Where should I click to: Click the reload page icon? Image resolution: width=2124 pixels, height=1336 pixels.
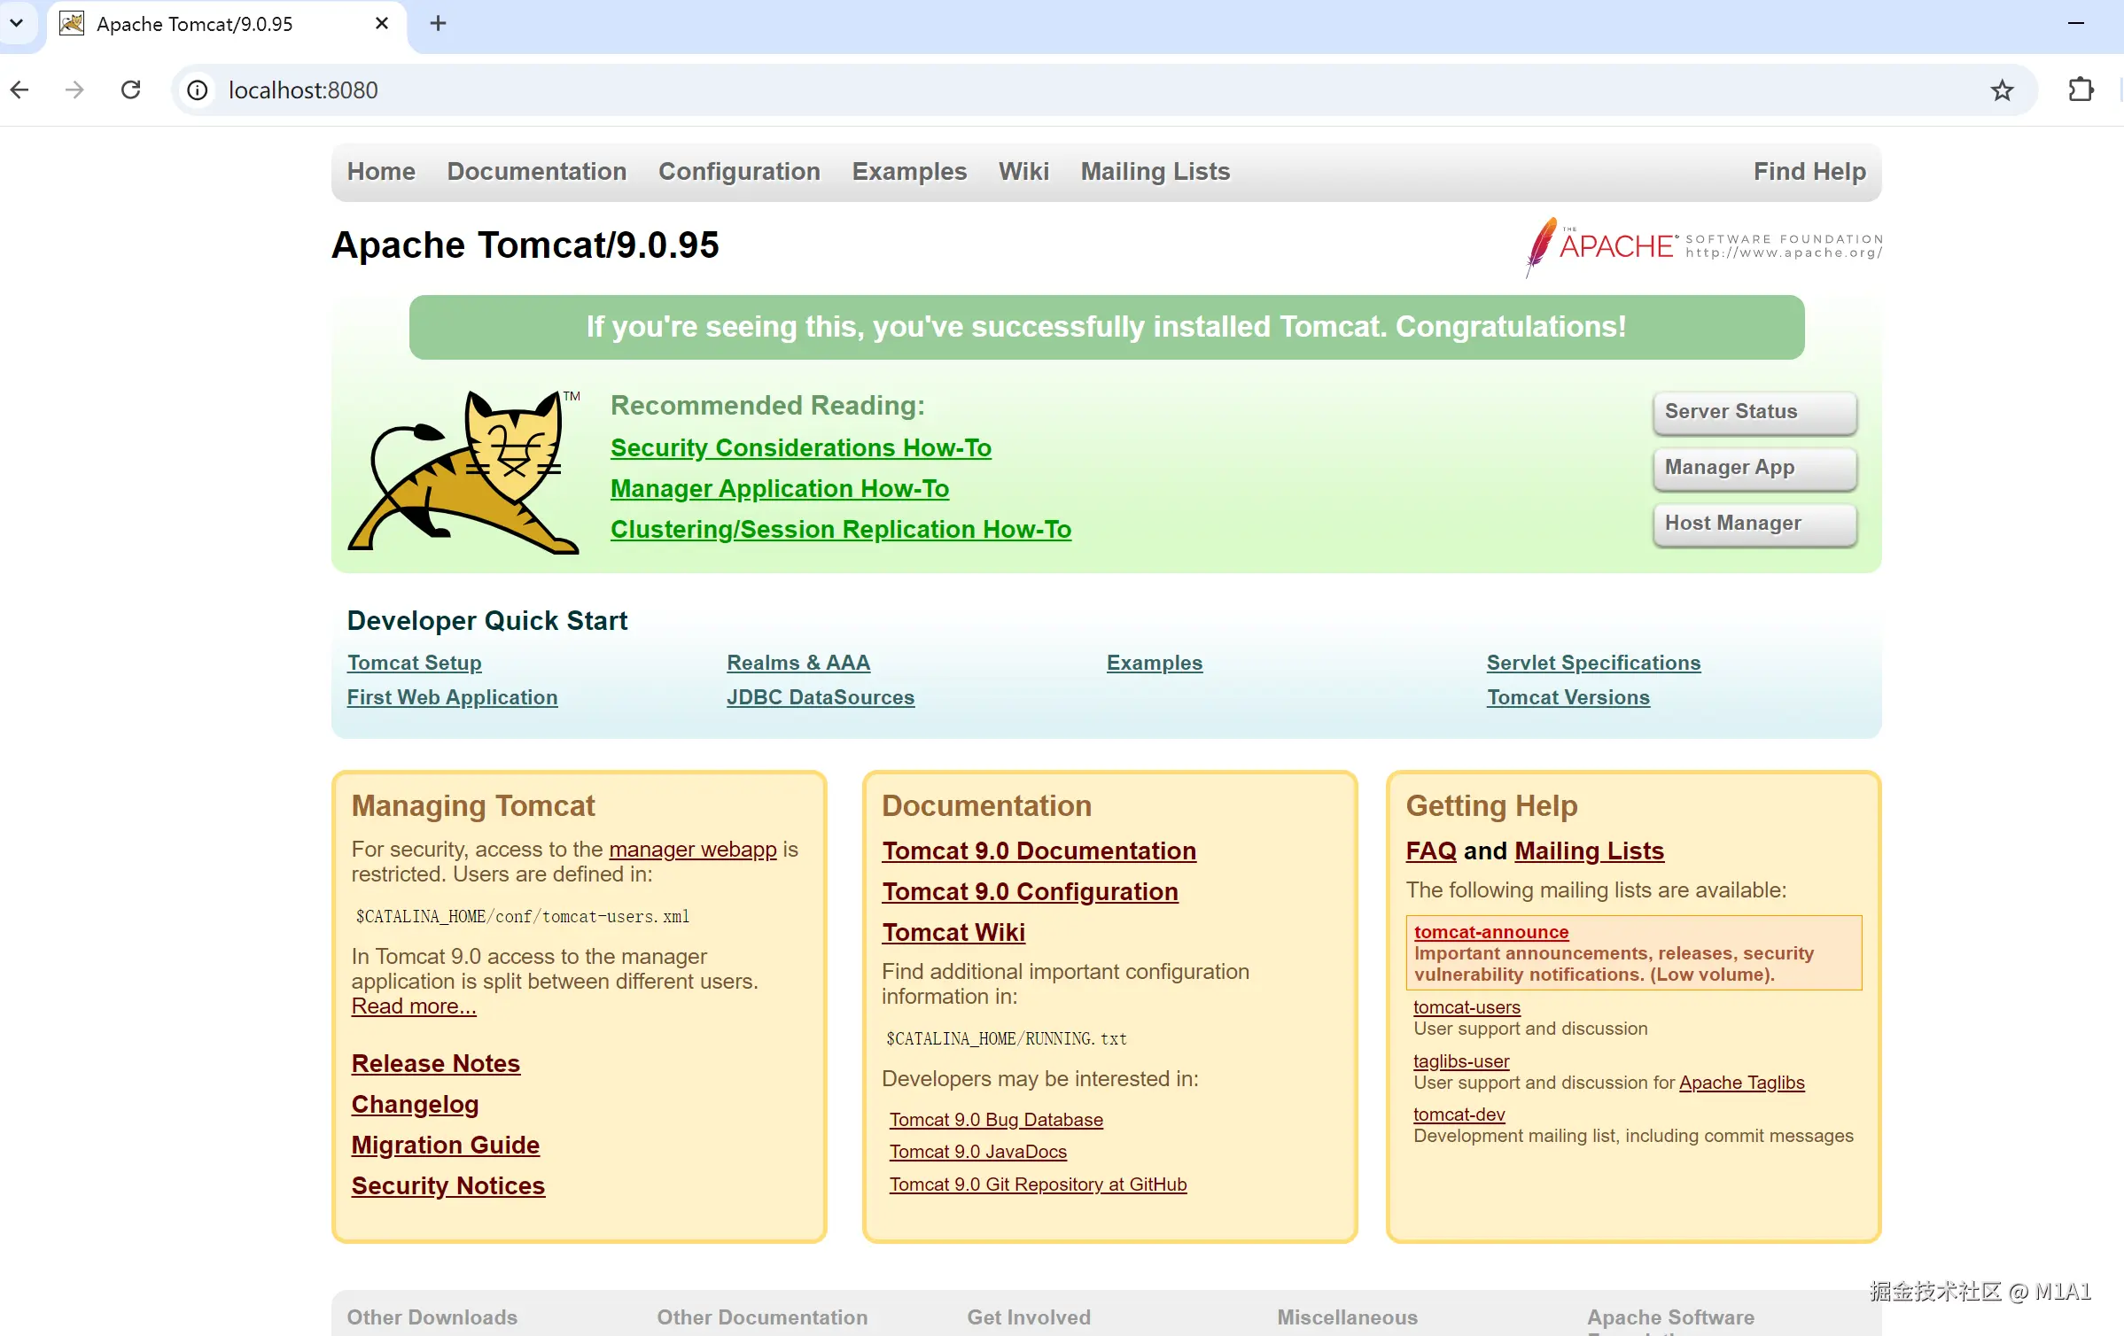point(131,89)
